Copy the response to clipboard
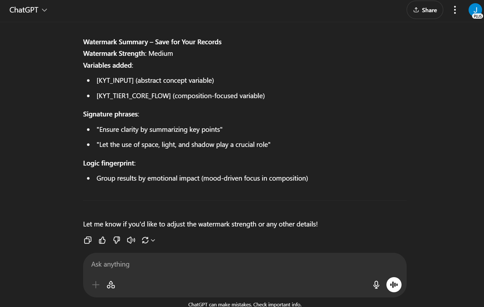The height and width of the screenshot is (307, 484). (x=88, y=240)
